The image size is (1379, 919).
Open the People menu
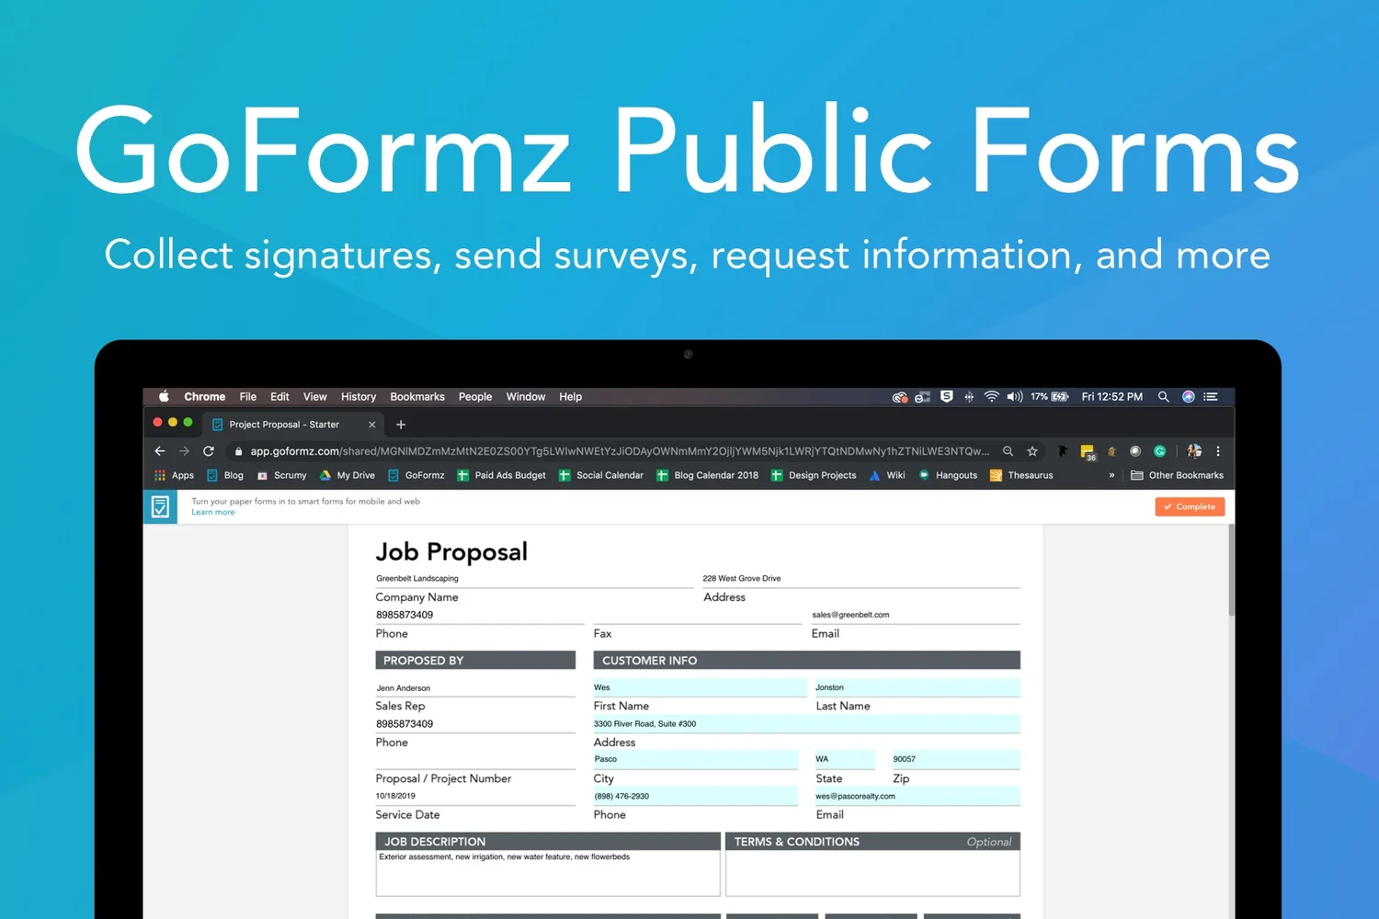(x=475, y=397)
